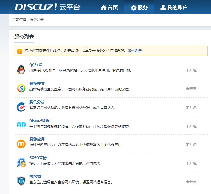The height and width of the screenshot is (194, 211).
Task: Click the 防水墙 shield icon
Action: click(21, 181)
